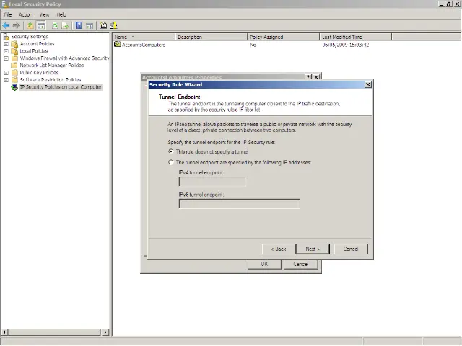Click the Forward arrow toolbar icon
462x346 pixels.
pyautogui.click(x=16, y=25)
